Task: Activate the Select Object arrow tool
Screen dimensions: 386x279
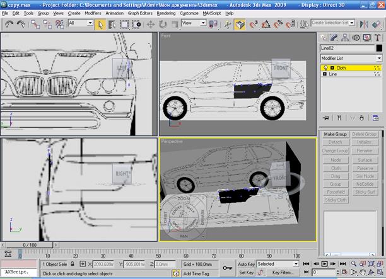Action: pyautogui.click(x=100, y=25)
